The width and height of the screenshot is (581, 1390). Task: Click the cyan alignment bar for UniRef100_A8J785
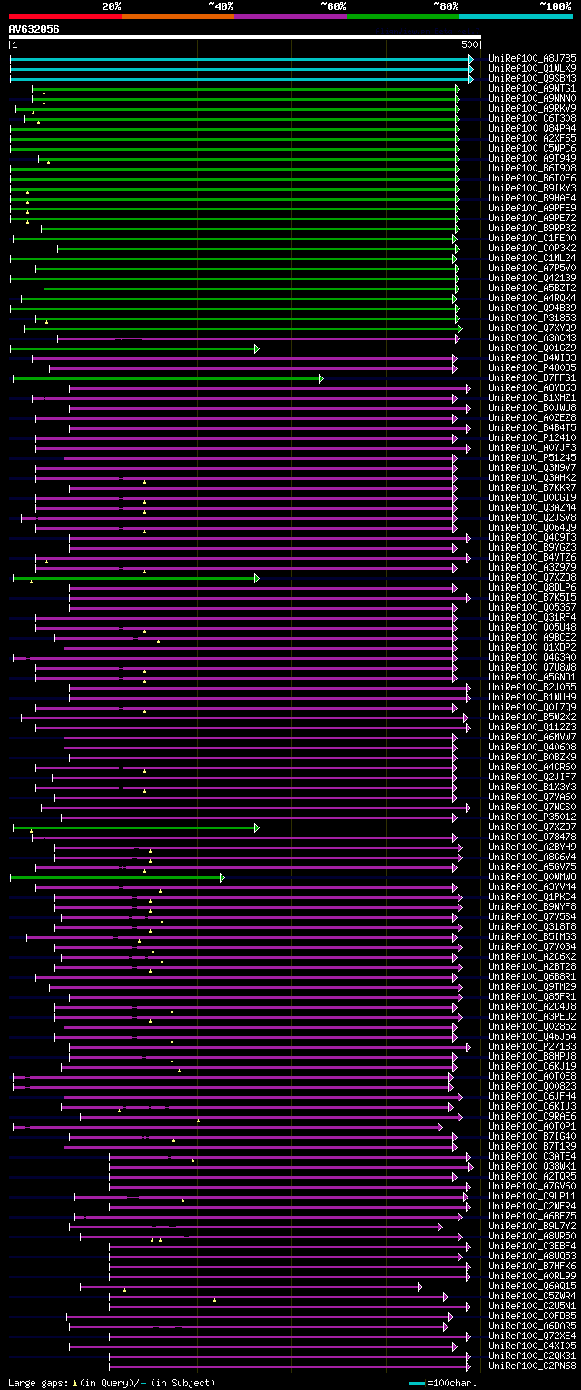pyautogui.click(x=241, y=59)
